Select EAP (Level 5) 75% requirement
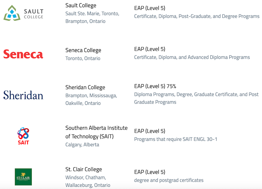Viewport: 262px width, 189px height. 155,86
